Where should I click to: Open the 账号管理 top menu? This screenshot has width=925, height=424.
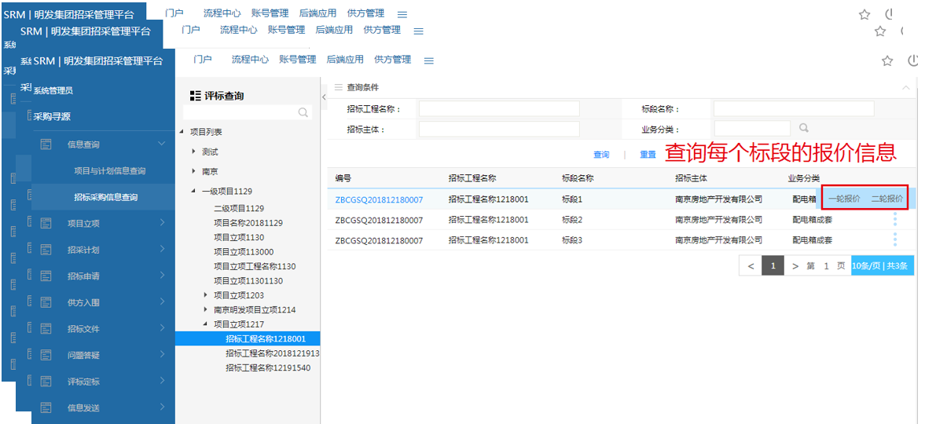[x=297, y=60]
